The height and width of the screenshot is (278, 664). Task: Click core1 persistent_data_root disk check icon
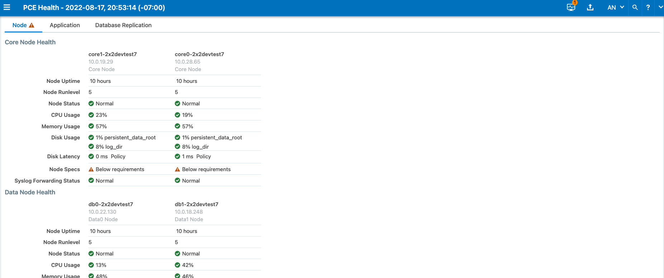91,138
